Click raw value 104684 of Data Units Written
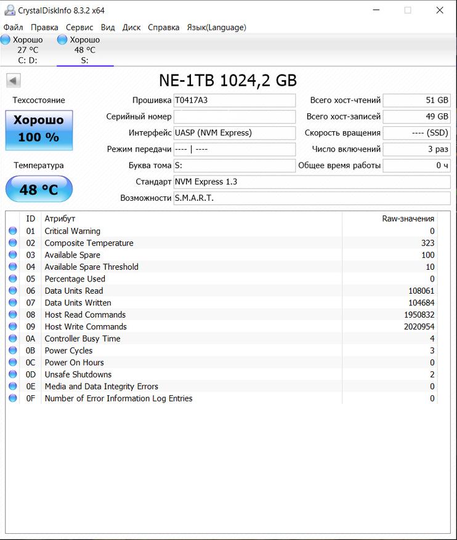The image size is (457, 540). coord(421,303)
